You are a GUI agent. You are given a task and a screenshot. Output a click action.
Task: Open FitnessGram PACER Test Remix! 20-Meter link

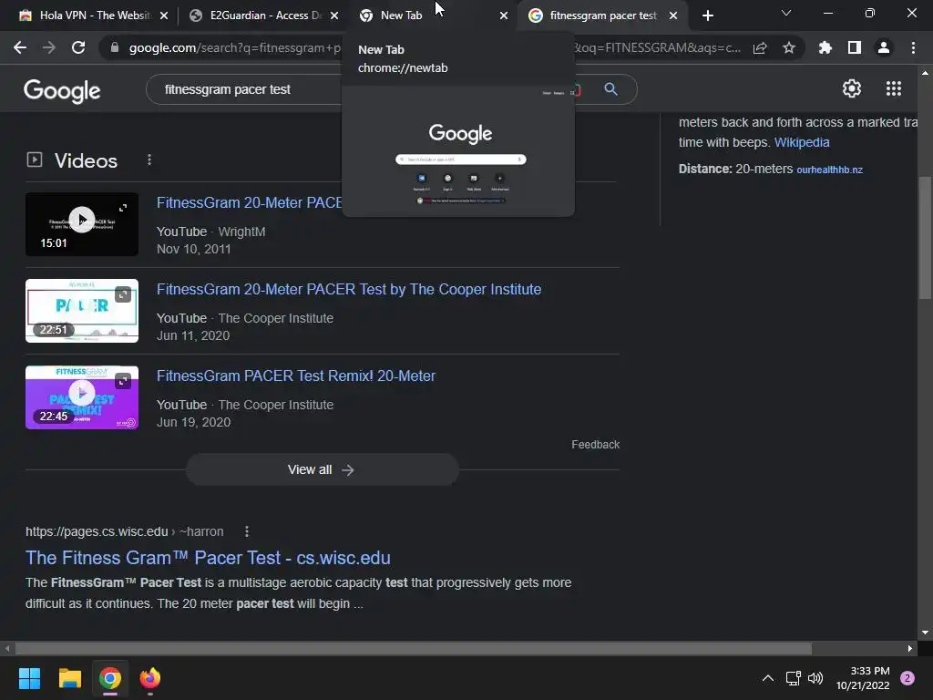point(296,376)
